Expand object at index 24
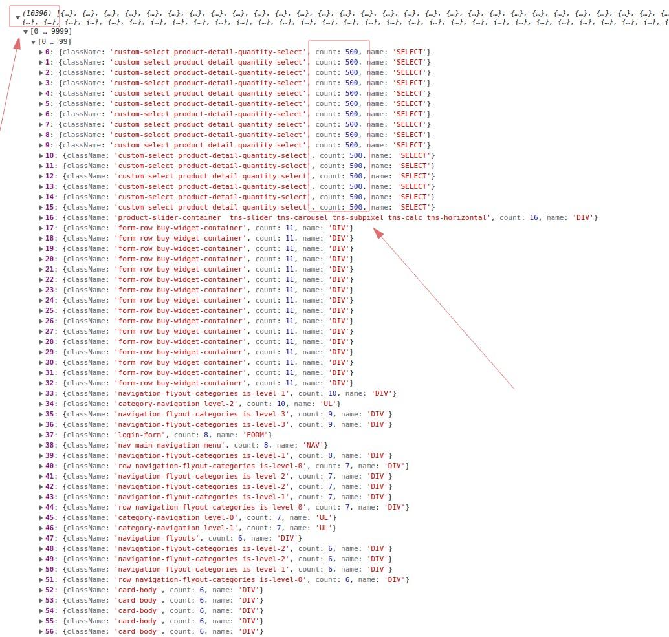 pyautogui.click(x=41, y=300)
